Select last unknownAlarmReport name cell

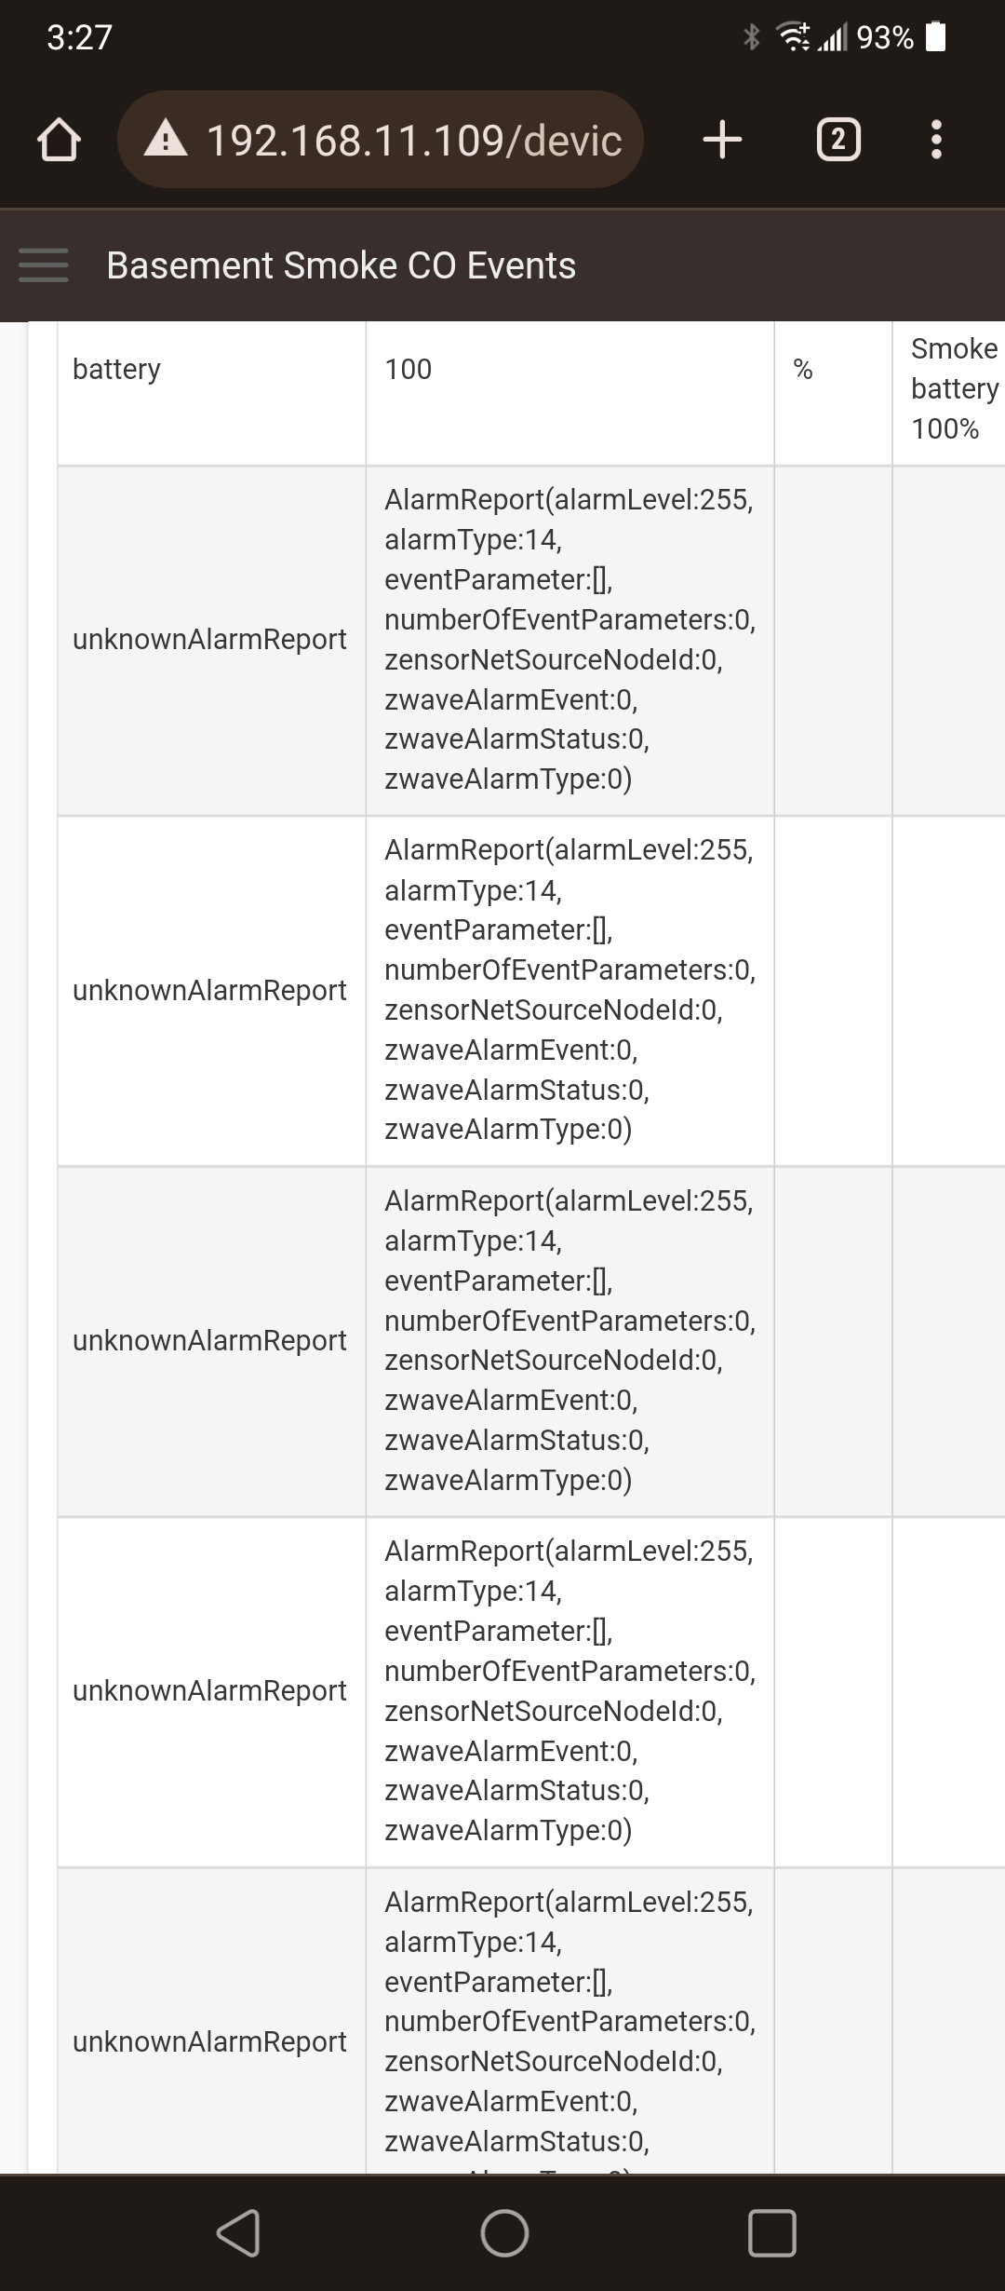[x=211, y=2021]
